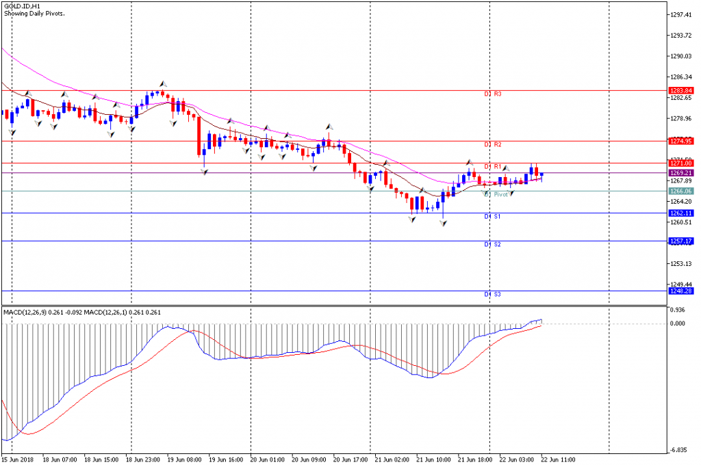This screenshot has width=701, height=467.
Task: Click the 1248.28 price tag
Action: point(680,291)
